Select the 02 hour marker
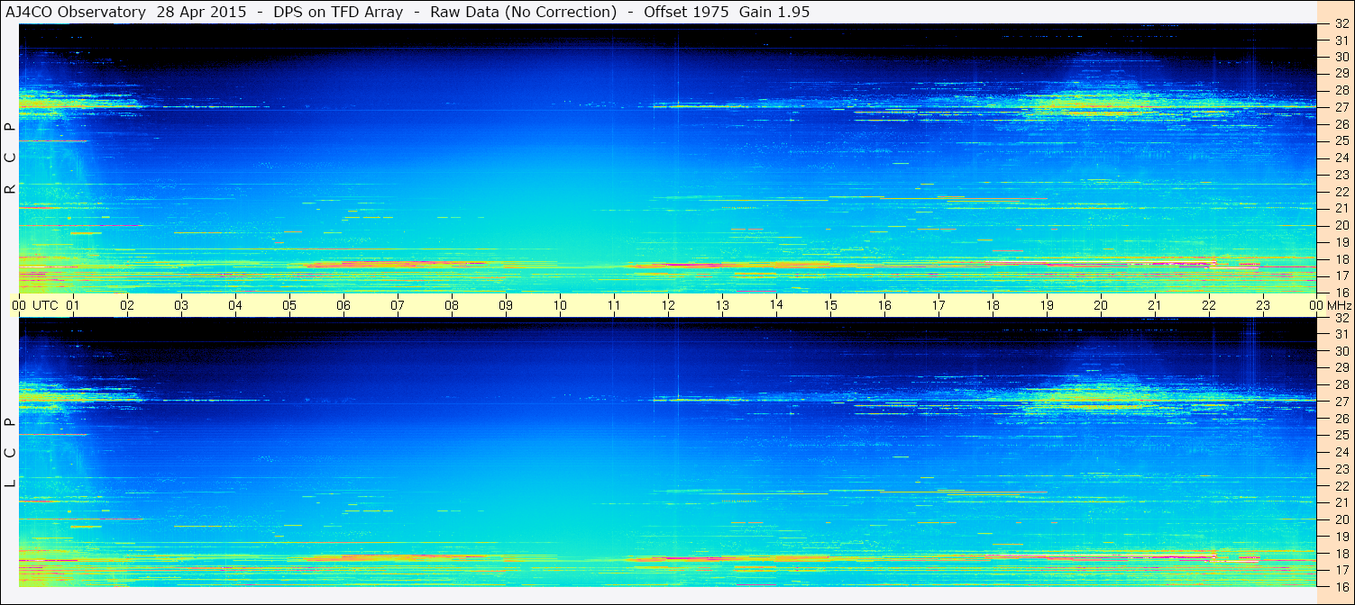The height and width of the screenshot is (605, 1355). click(x=127, y=305)
